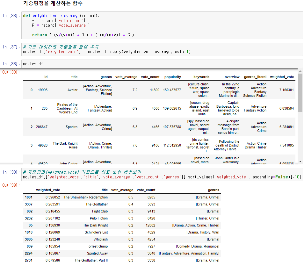
Task: Click 'Pirates of the Caribbean: At World's End' cell
Action: (67, 108)
